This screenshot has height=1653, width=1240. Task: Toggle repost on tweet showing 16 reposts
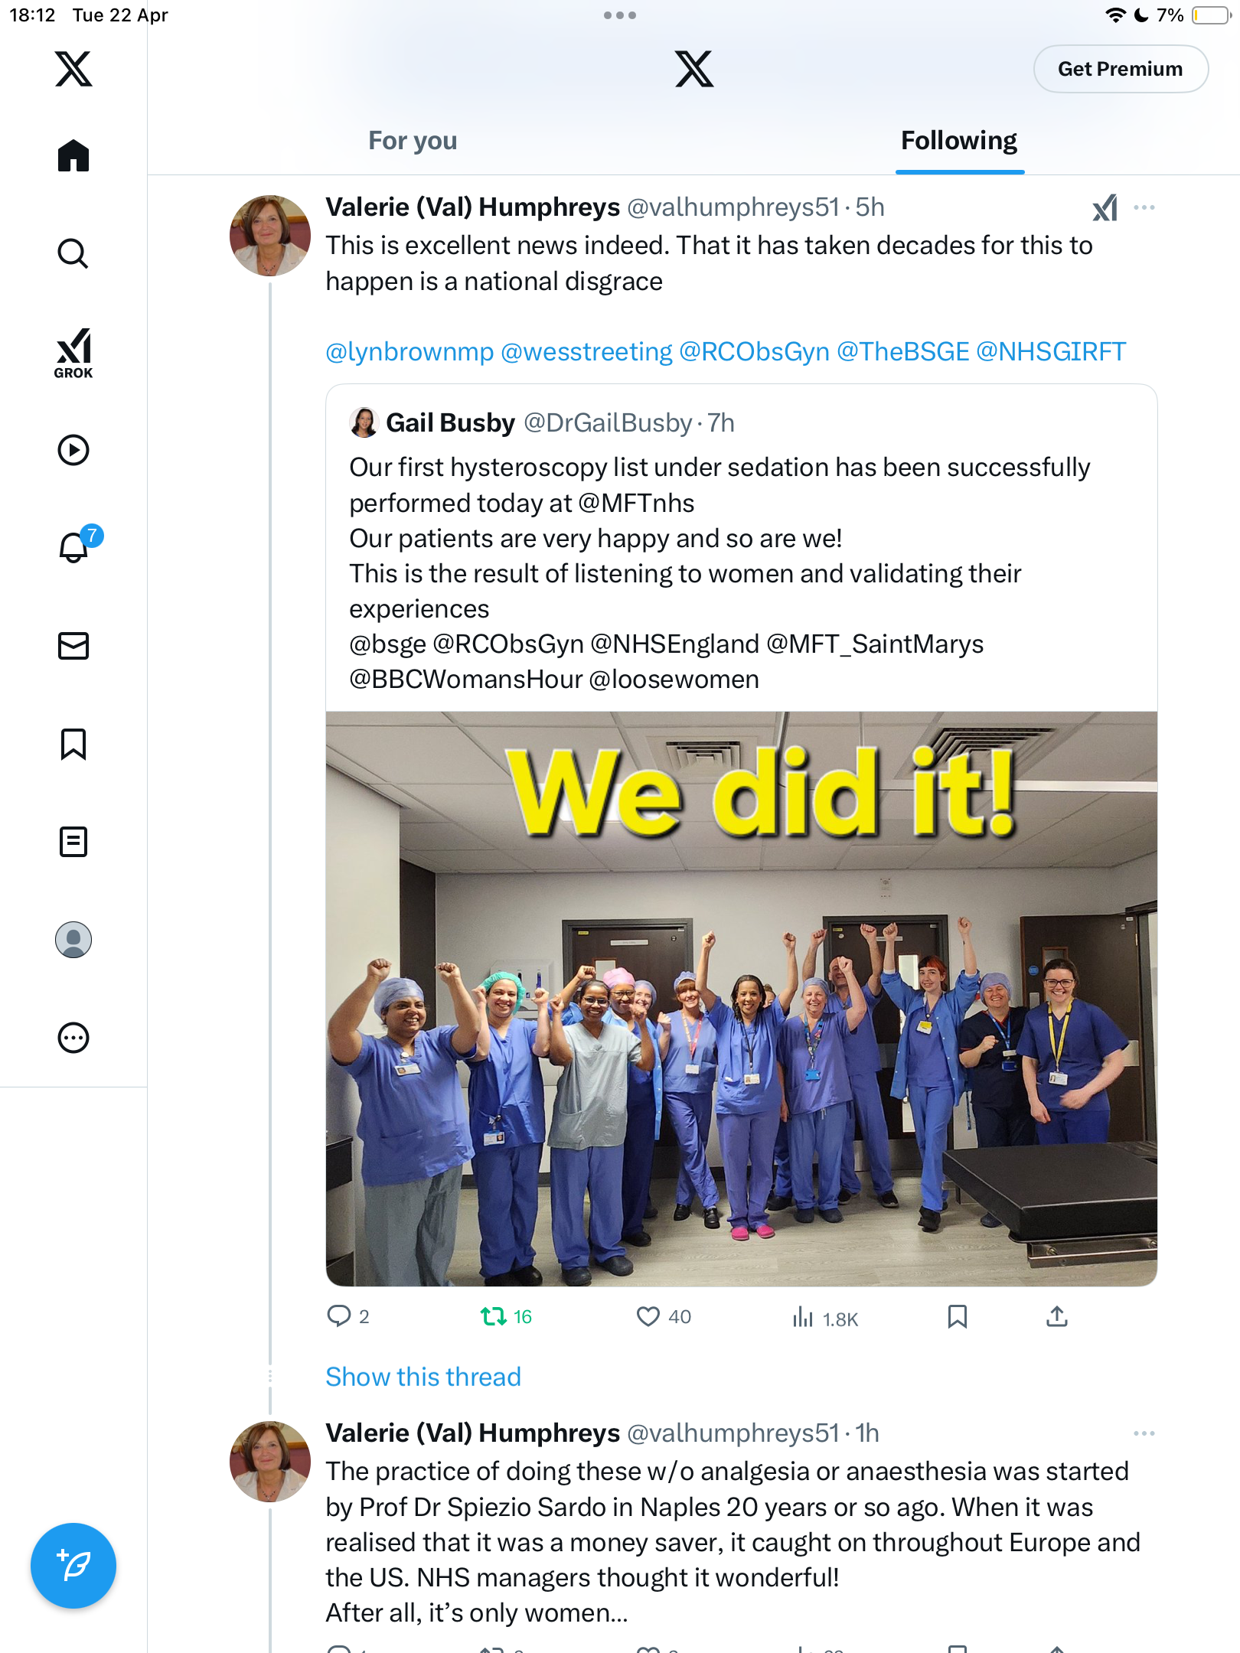click(505, 1316)
